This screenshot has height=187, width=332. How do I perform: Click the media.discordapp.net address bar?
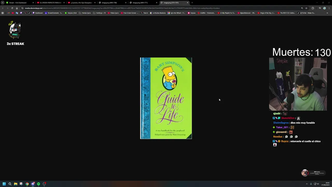pos(161,8)
